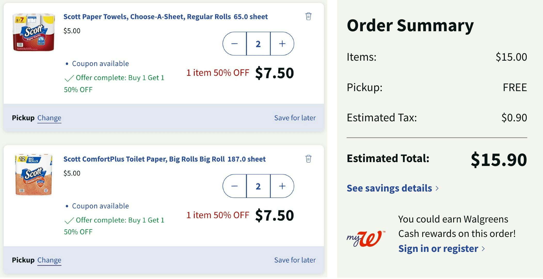The width and height of the screenshot is (543, 279).
Task: Increase toilet paper quantity with plus button
Action: click(x=282, y=186)
